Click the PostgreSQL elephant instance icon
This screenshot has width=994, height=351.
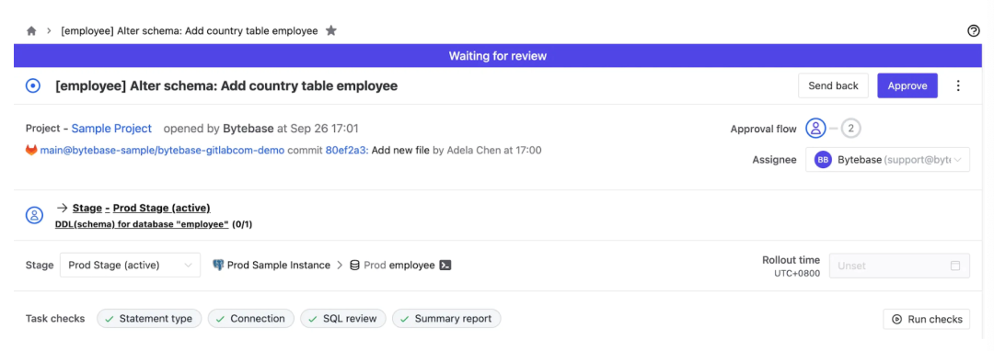[x=219, y=265]
